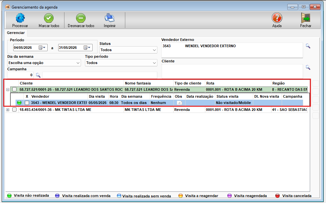Check the Wendel Vendedor Externo visit checkbox

pos(27,103)
